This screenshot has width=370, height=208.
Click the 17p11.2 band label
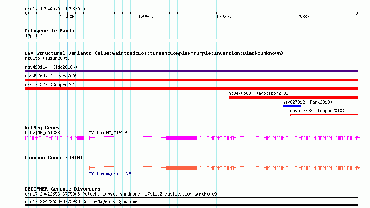click(x=34, y=36)
